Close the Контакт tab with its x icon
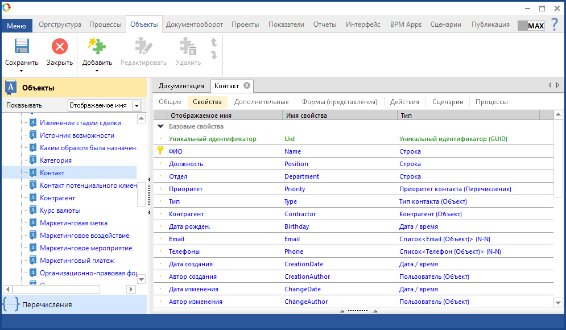 pyautogui.click(x=247, y=85)
